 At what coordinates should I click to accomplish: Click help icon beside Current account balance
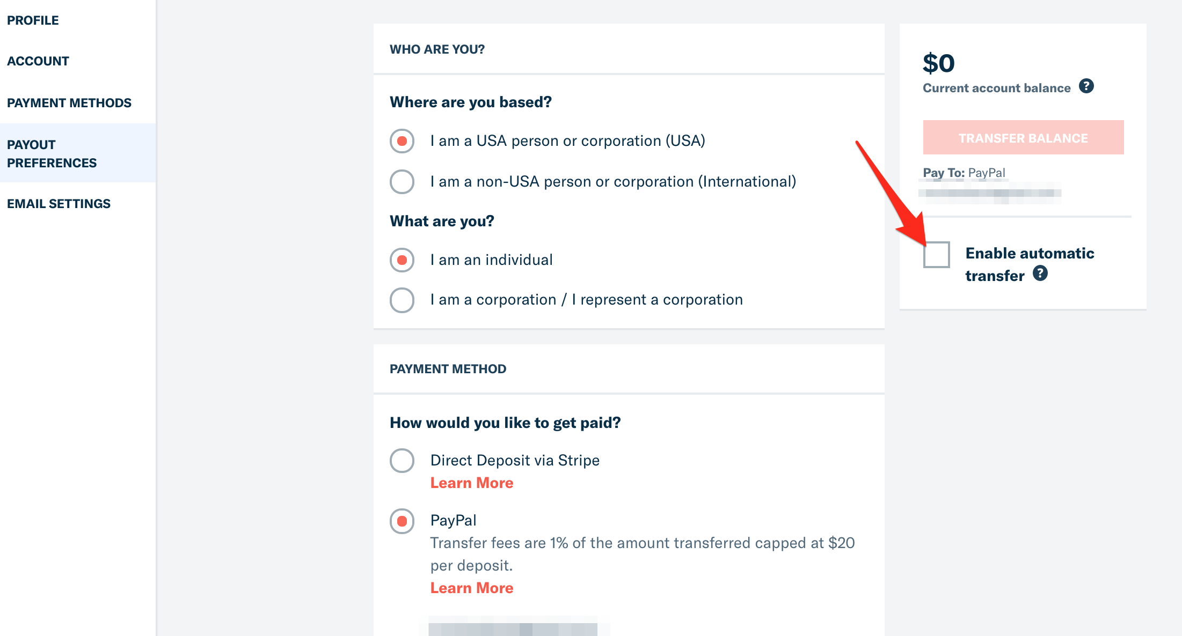pos(1086,86)
